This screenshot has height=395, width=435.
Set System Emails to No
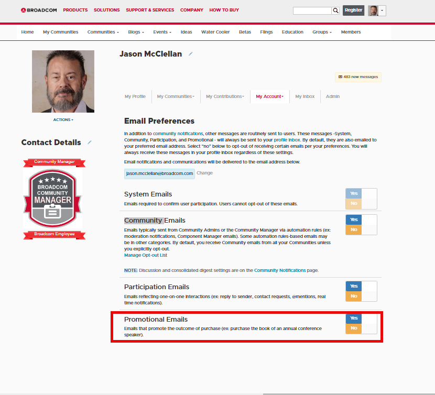[354, 203]
